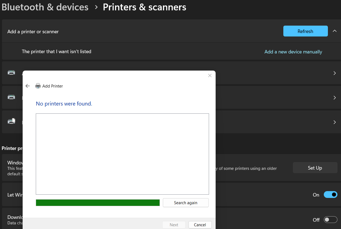
Task: Open the second printer device icon in list
Action: point(11,97)
